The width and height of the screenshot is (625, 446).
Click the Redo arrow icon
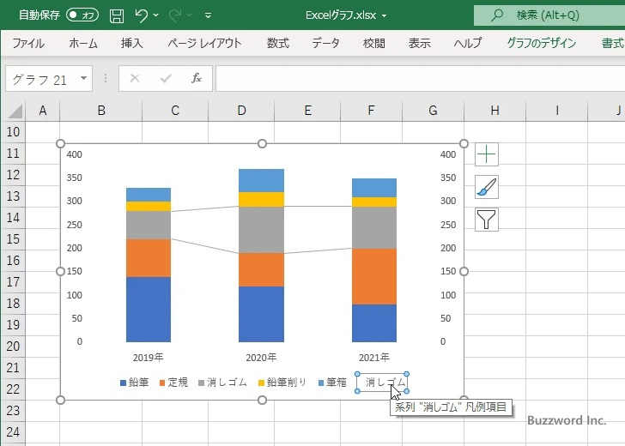point(175,15)
